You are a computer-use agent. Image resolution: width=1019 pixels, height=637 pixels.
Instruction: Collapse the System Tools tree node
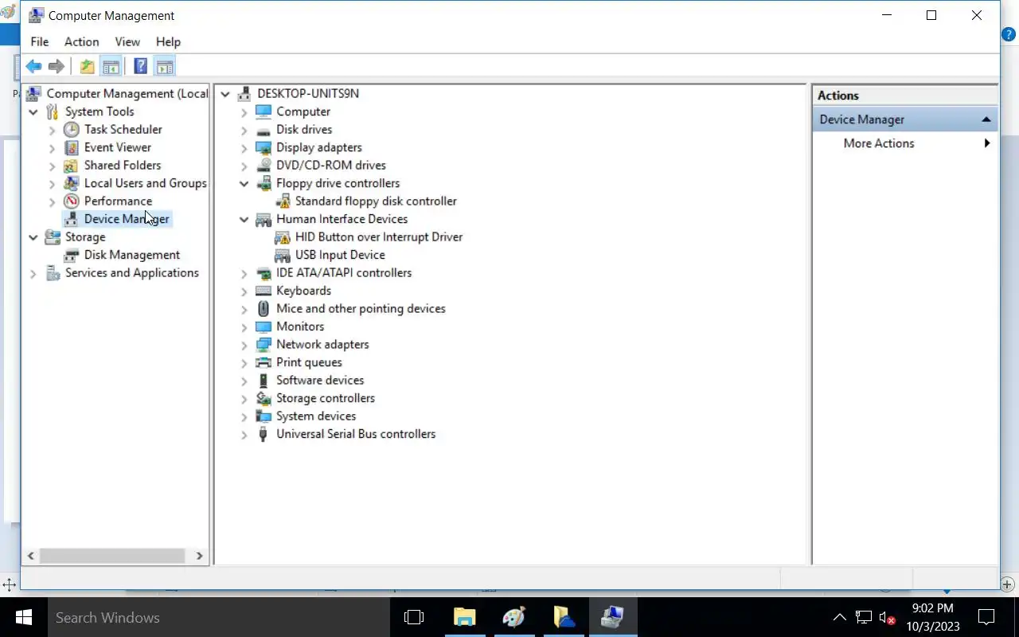pos(33,111)
